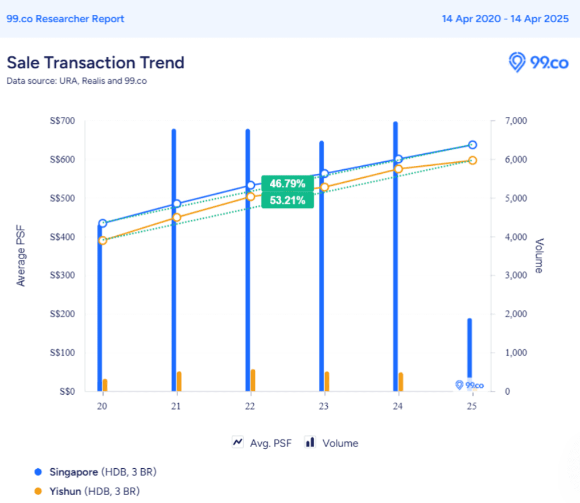Screen dimensions: 580x503
Task: Toggle Yishun (HDB, 3 BR) series
Action: 94,491
